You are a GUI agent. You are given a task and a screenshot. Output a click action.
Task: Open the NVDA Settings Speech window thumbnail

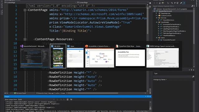163,58
